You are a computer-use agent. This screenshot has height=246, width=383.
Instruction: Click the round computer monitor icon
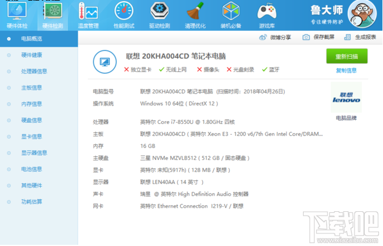tap(105, 62)
